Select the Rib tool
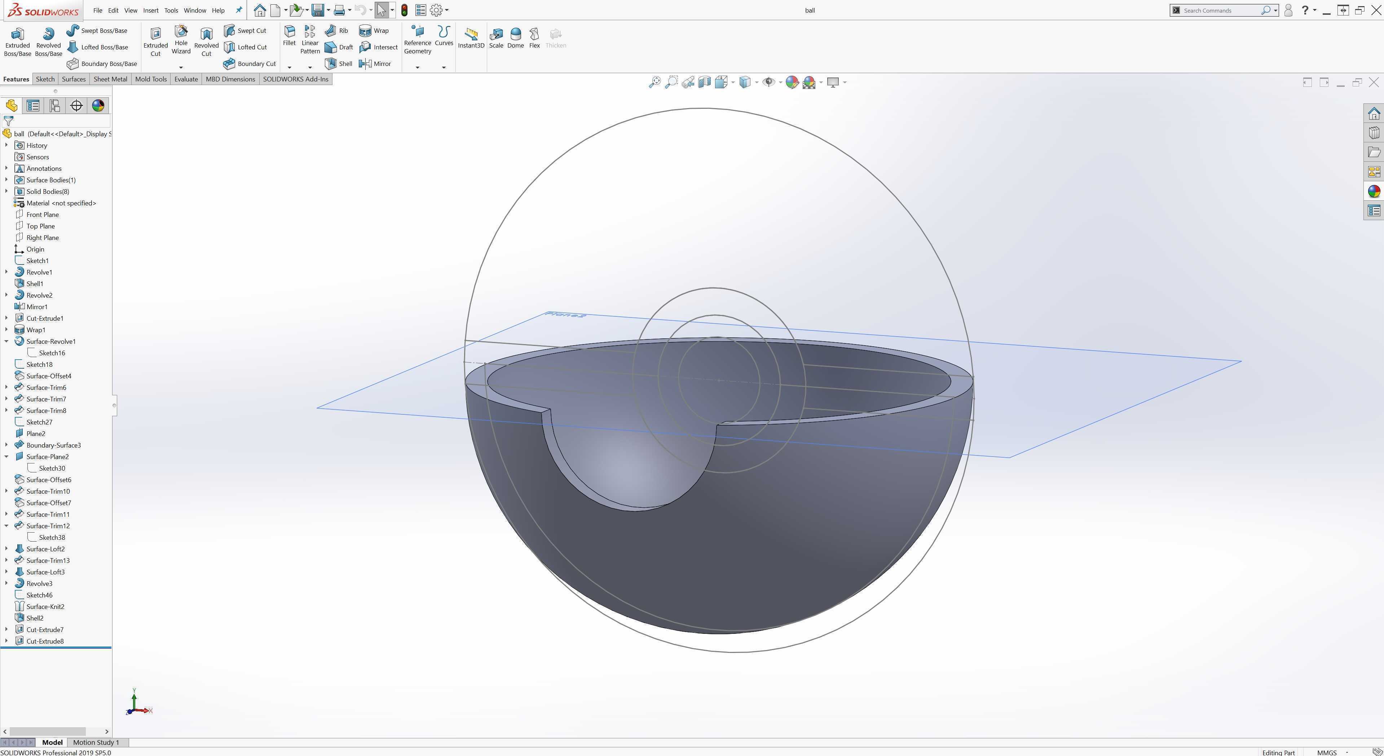 [337, 31]
